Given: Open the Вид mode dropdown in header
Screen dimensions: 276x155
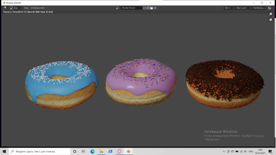Looking at the screenshot, I should (x=16, y=8).
